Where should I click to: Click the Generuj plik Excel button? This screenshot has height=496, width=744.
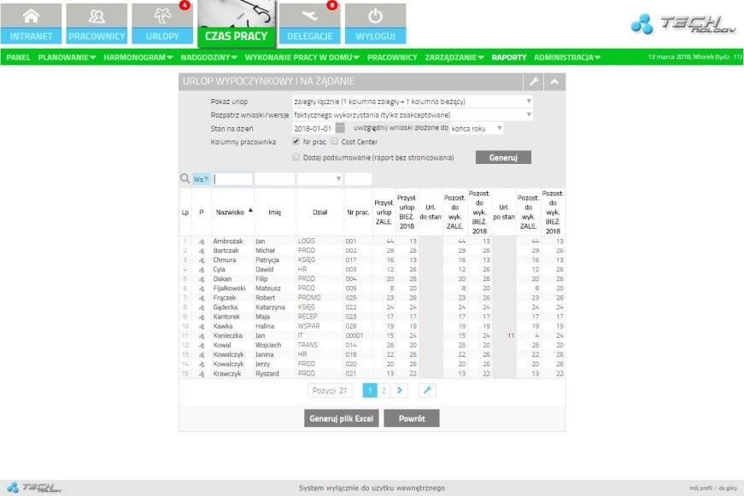tap(341, 418)
